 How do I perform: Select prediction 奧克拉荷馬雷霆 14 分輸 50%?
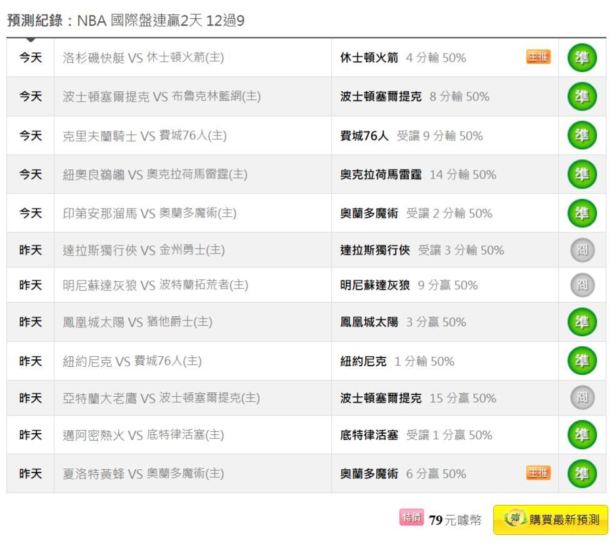pos(418,174)
